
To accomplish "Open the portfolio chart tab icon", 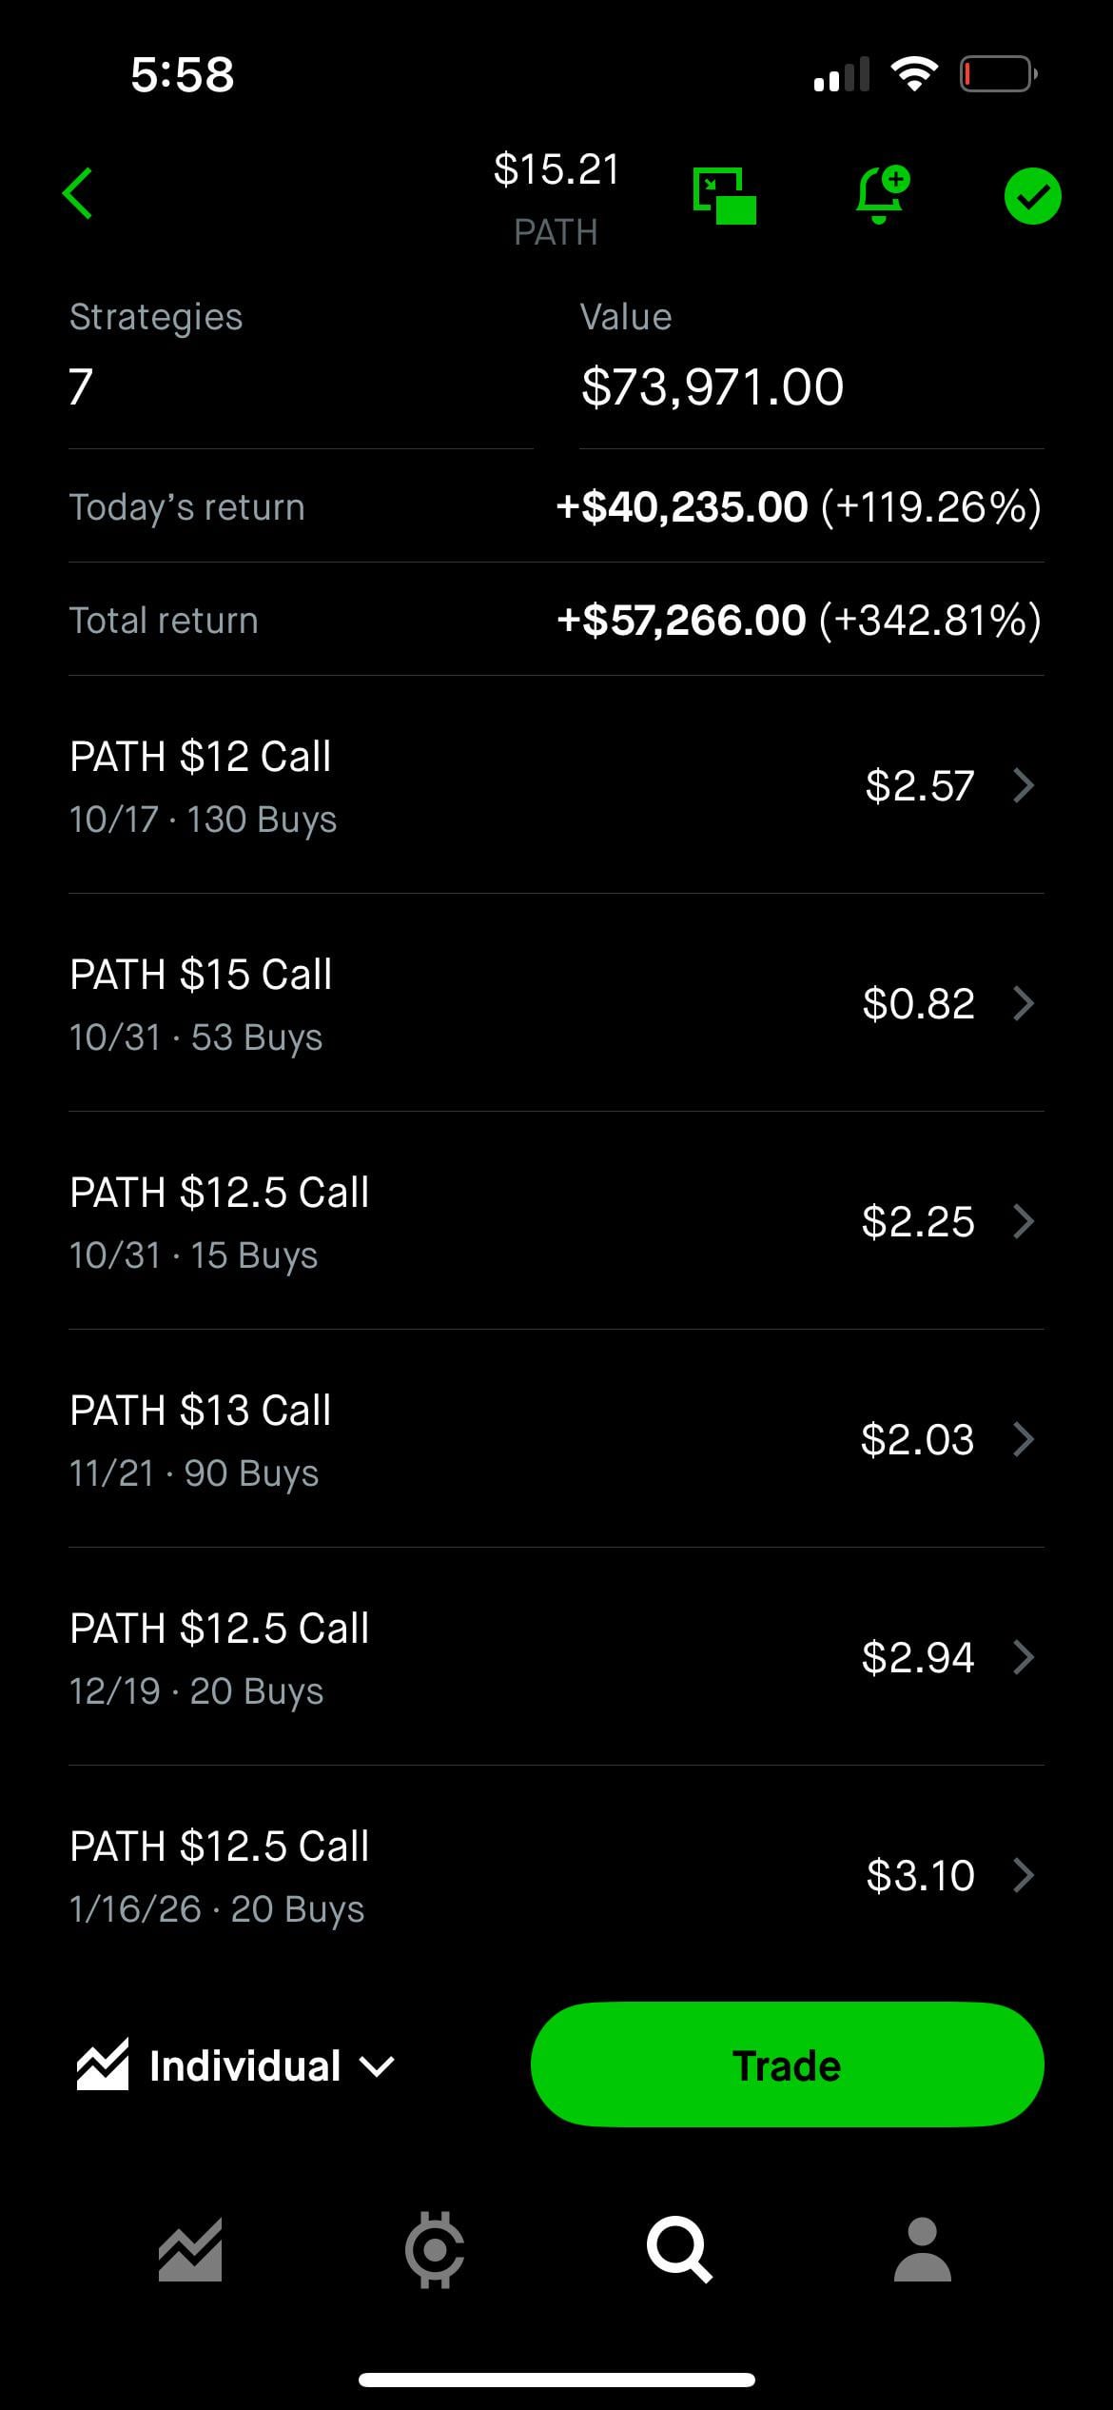I will point(190,2250).
